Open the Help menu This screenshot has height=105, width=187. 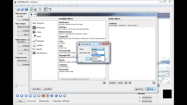pos(77,6)
